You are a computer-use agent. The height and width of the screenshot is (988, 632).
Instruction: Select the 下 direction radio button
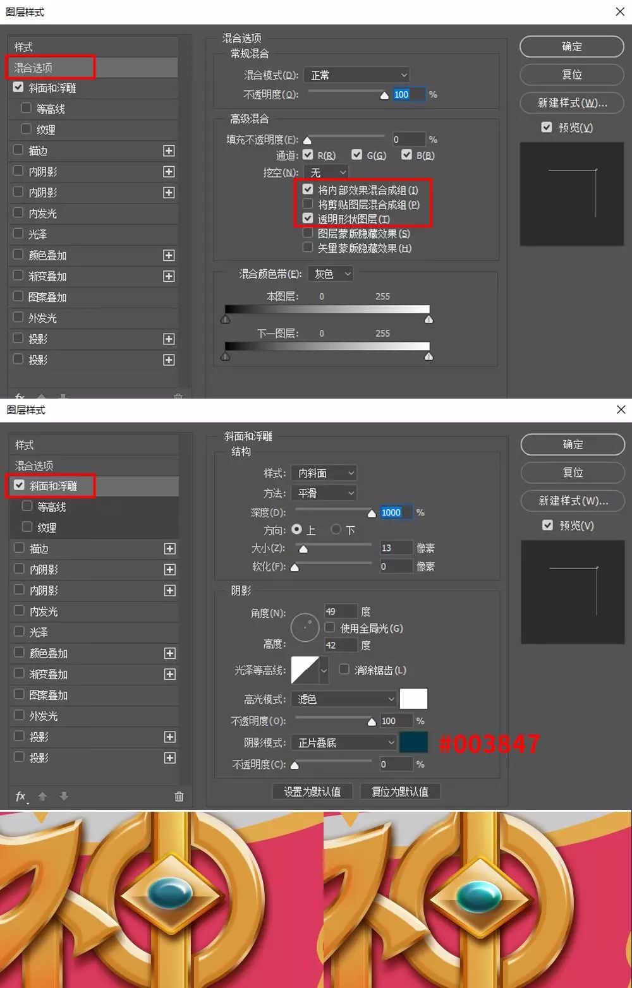point(336,530)
